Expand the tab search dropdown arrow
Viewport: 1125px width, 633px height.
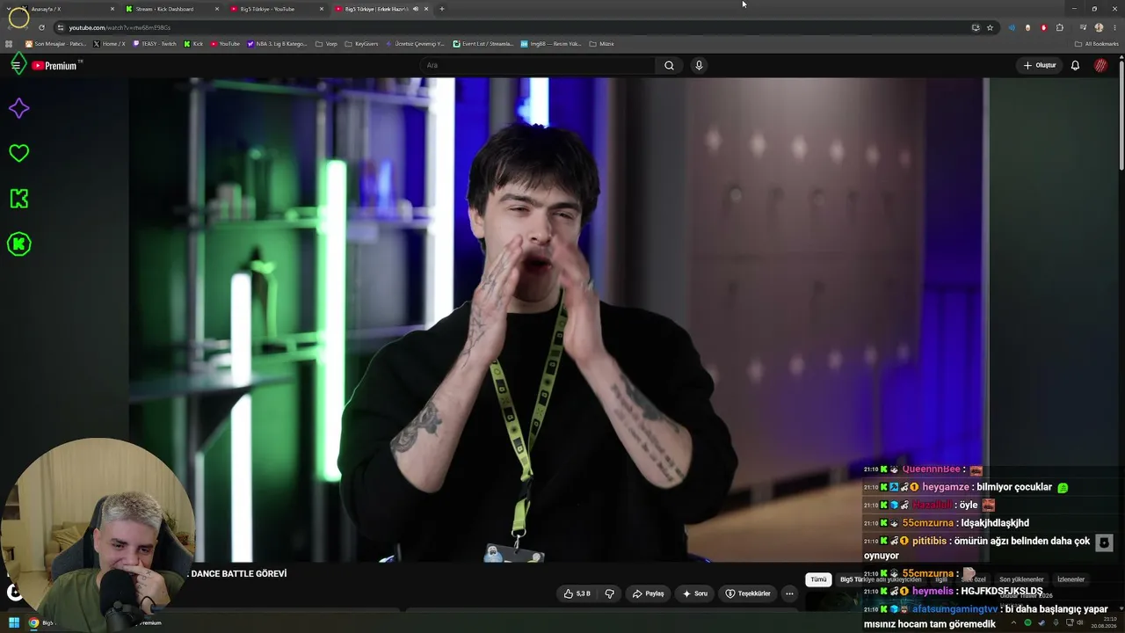[x=8, y=9]
